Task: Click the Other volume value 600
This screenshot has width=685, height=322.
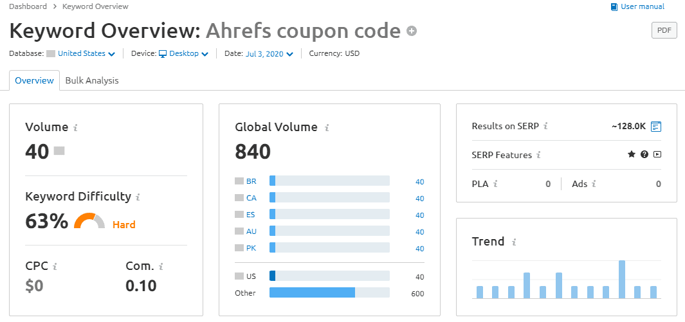Action: [x=417, y=294]
